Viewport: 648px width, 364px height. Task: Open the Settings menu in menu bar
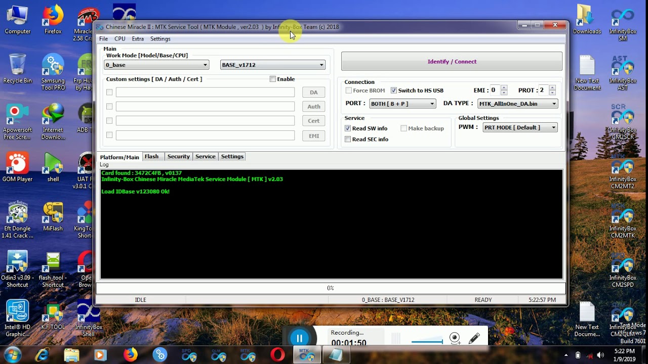coord(160,38)
